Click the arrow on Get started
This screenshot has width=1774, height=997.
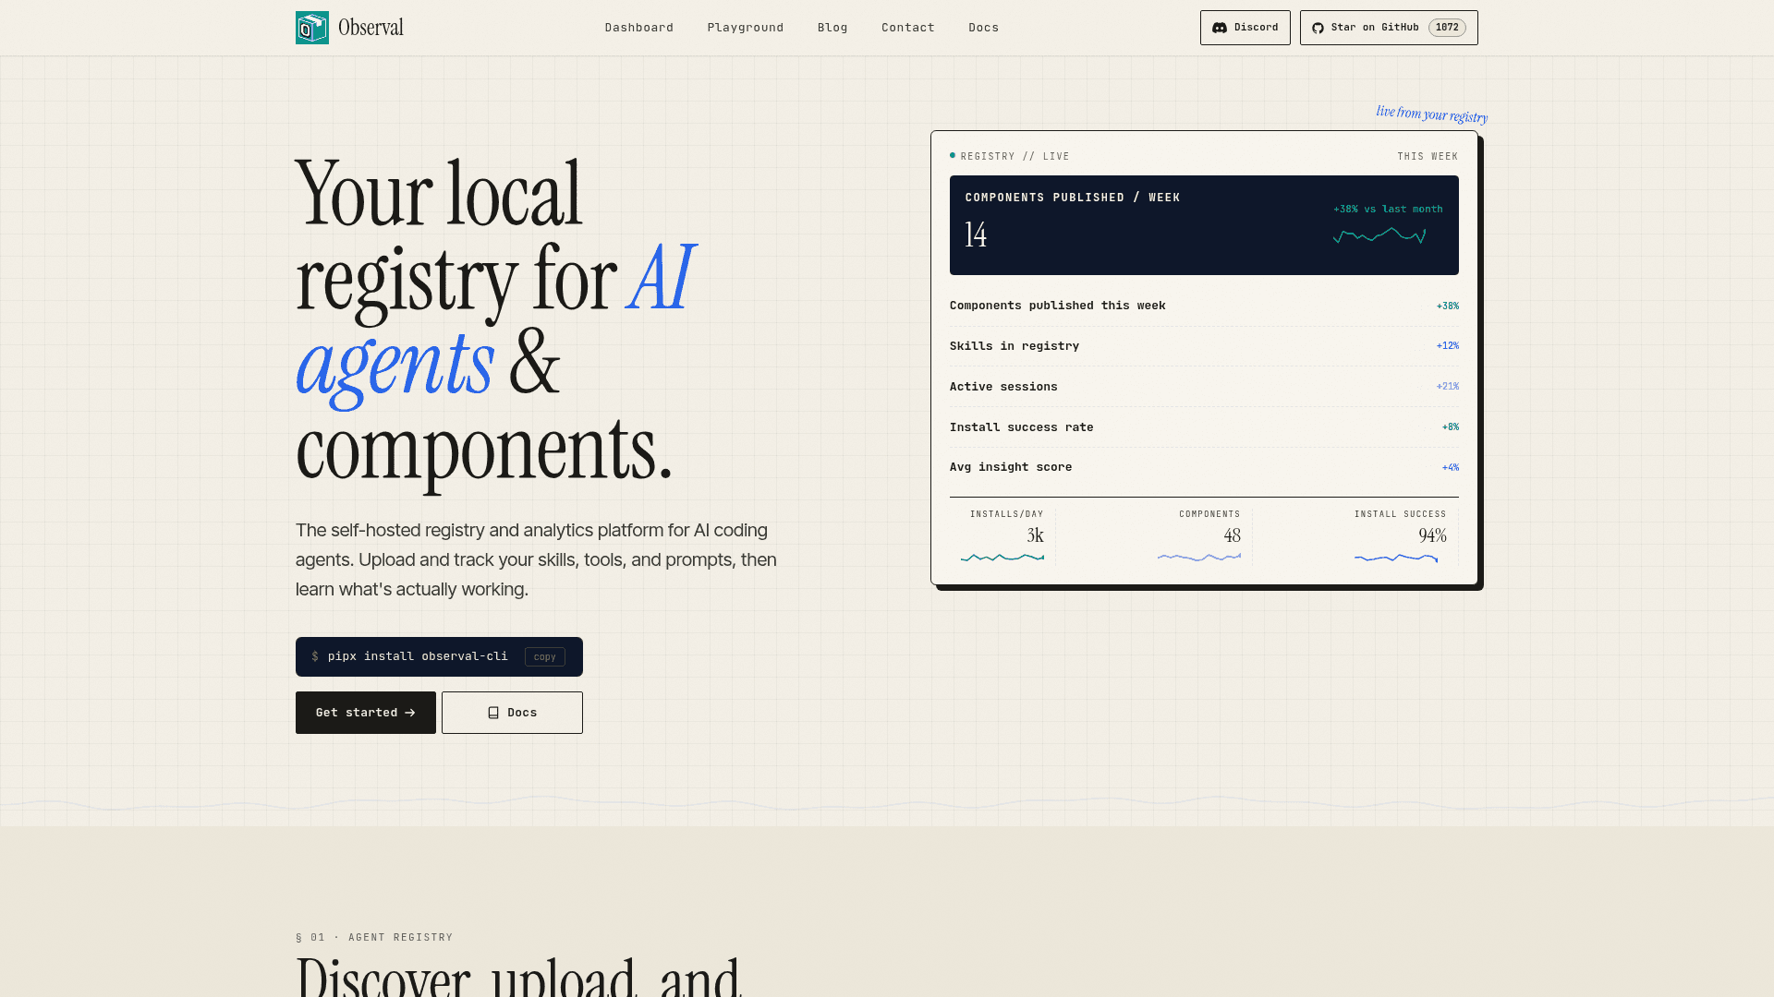(410, 713)
